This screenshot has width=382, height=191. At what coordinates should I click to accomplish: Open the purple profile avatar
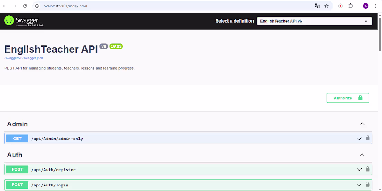click(366, 6)
